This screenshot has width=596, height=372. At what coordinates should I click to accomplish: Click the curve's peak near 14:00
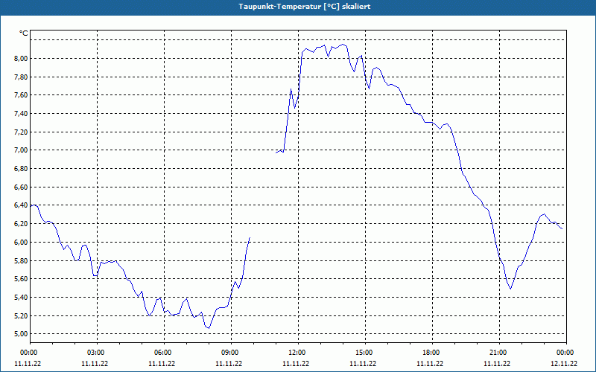[x=343, y=45]
